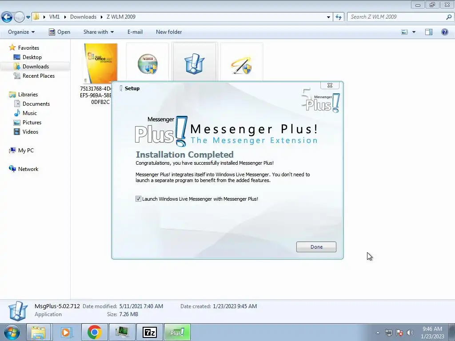Close the Messenger Plus Setup dialog

coord(330,85)
